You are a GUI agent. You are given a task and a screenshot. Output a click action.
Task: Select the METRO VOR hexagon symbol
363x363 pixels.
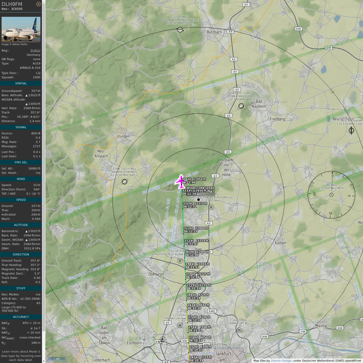[x=331, y=195]
